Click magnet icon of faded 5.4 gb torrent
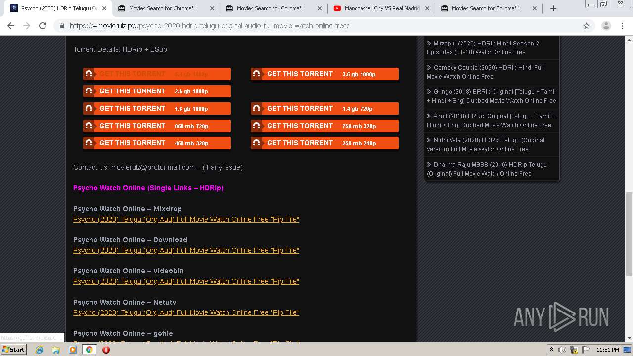 point(89,74)
